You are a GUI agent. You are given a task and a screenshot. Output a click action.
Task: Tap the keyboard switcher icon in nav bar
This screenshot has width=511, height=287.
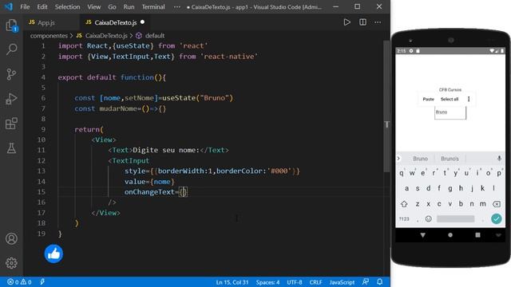pos(498,235)
